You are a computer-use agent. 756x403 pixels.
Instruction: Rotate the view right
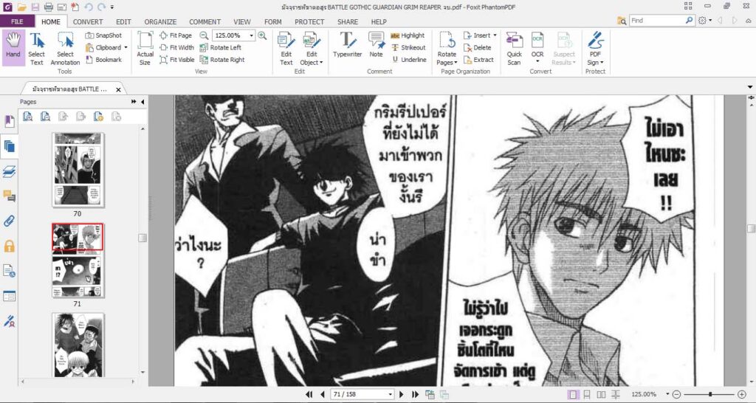pos(222,60)
